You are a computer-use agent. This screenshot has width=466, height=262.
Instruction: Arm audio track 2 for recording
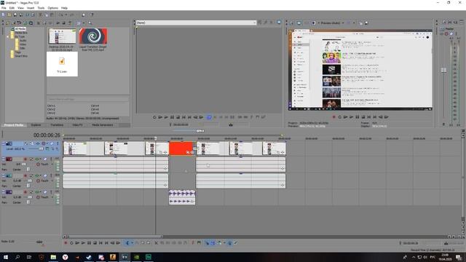(25, 159)
